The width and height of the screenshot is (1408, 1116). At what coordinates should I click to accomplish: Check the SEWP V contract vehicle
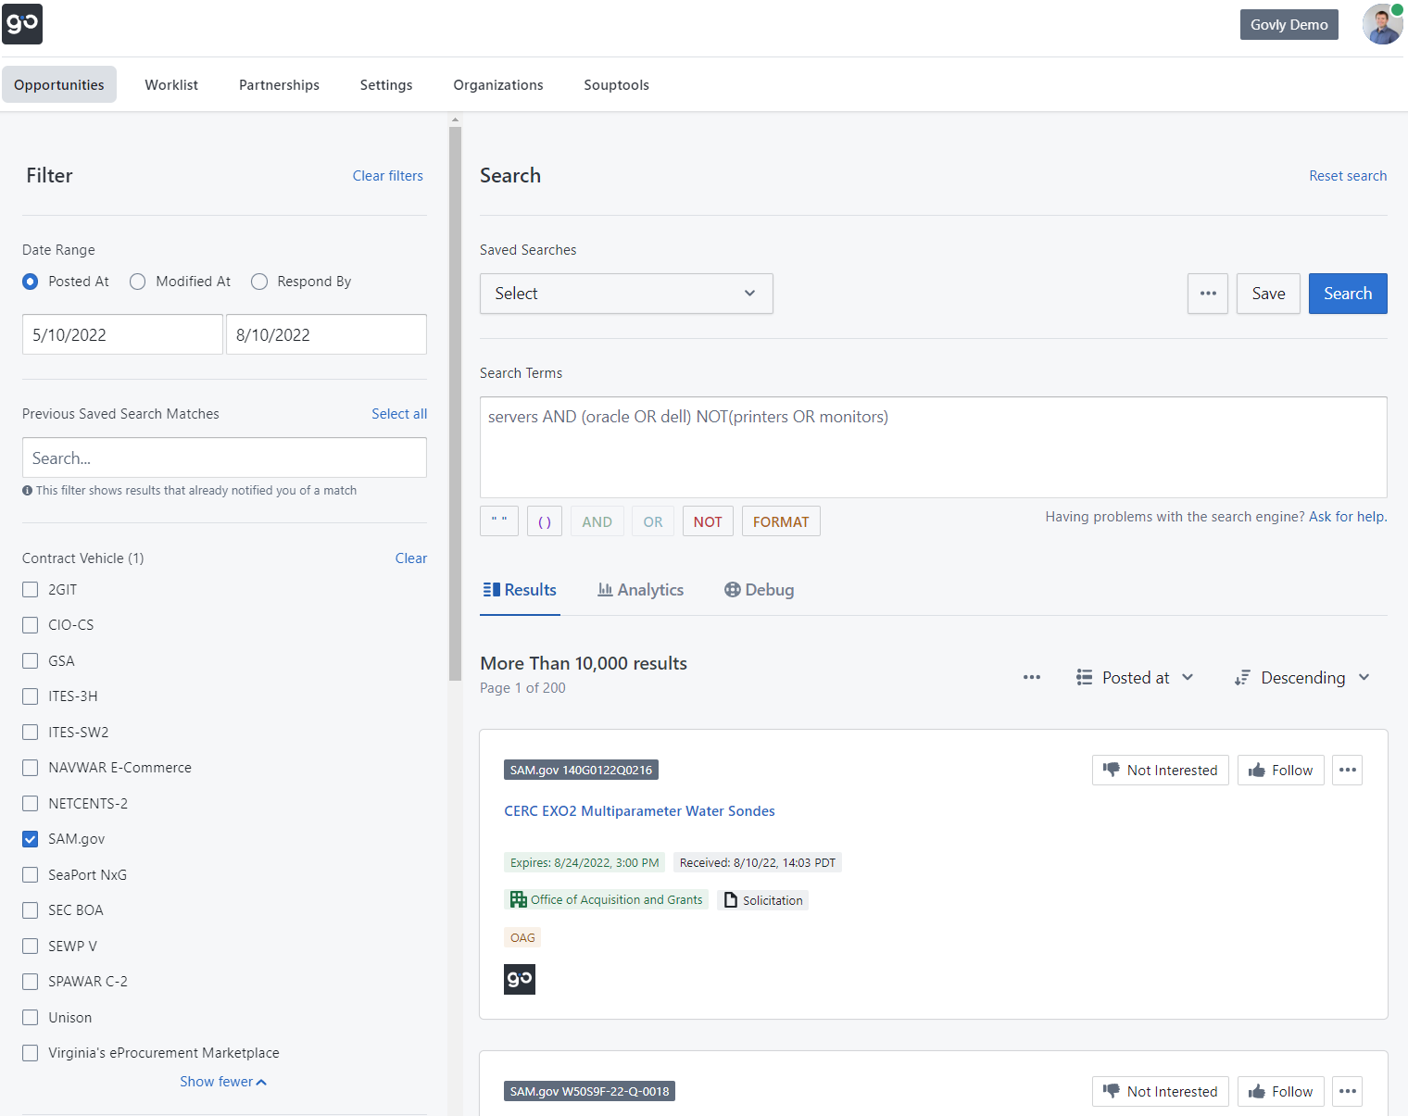(x=30, y=946)
